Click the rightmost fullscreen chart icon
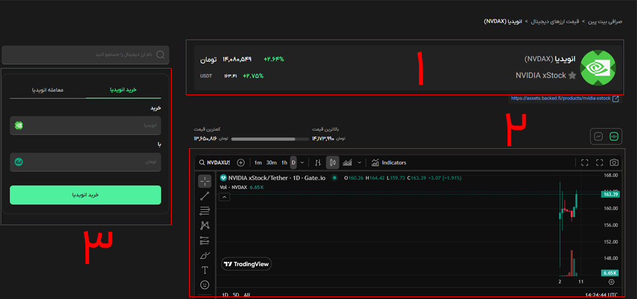 tap(599, 162)
